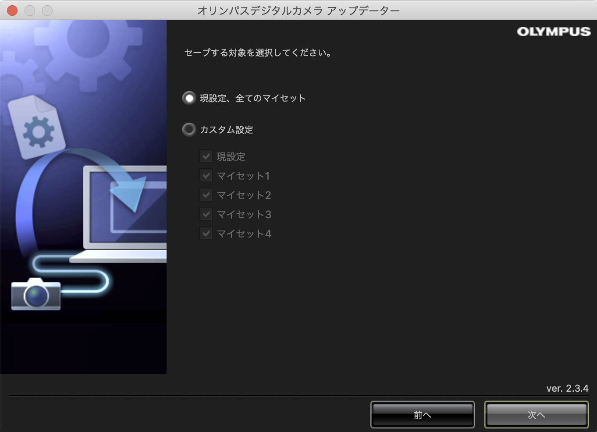
Task: Click the OLYMPUS logo
Action: pos(554,32)
